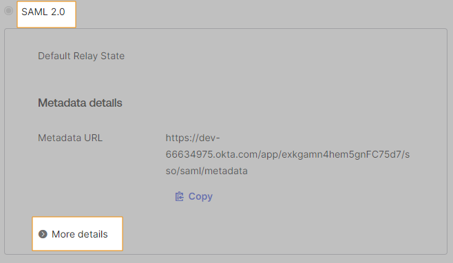The image size is (453, 263).
Task: Click the highlighted box around More details
Action: coord(77,234)
